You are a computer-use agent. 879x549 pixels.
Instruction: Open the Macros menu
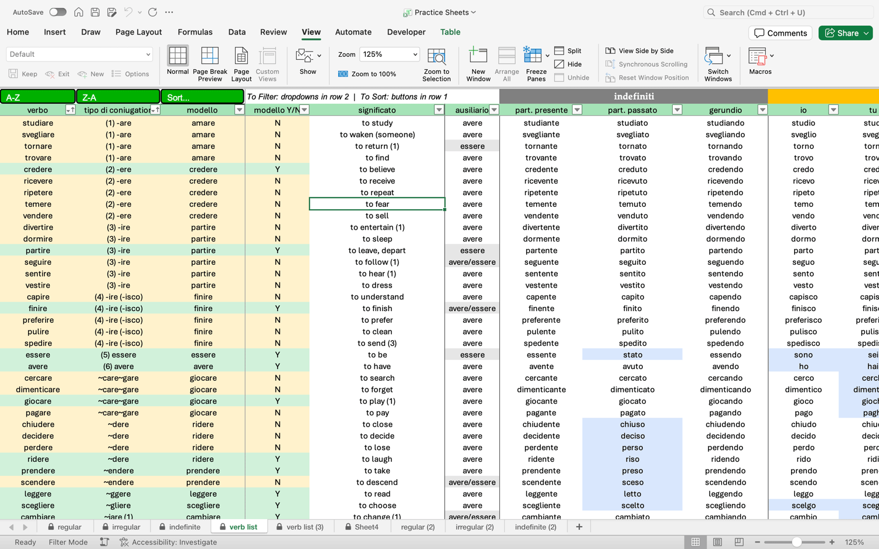tap(761, 61)
